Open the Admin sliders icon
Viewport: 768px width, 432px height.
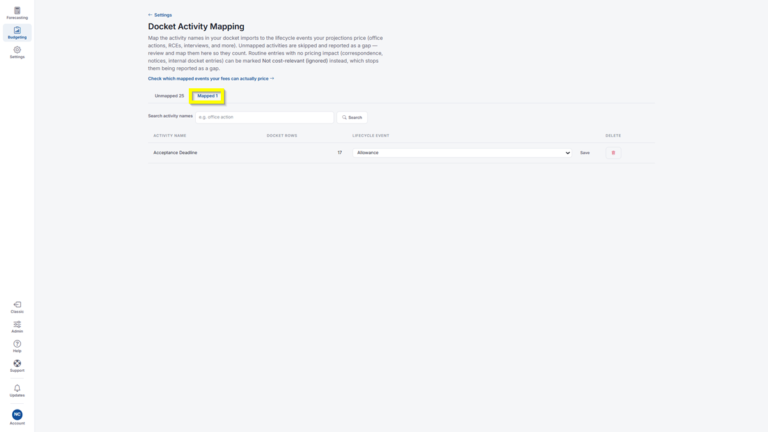[x=17, y=327]
